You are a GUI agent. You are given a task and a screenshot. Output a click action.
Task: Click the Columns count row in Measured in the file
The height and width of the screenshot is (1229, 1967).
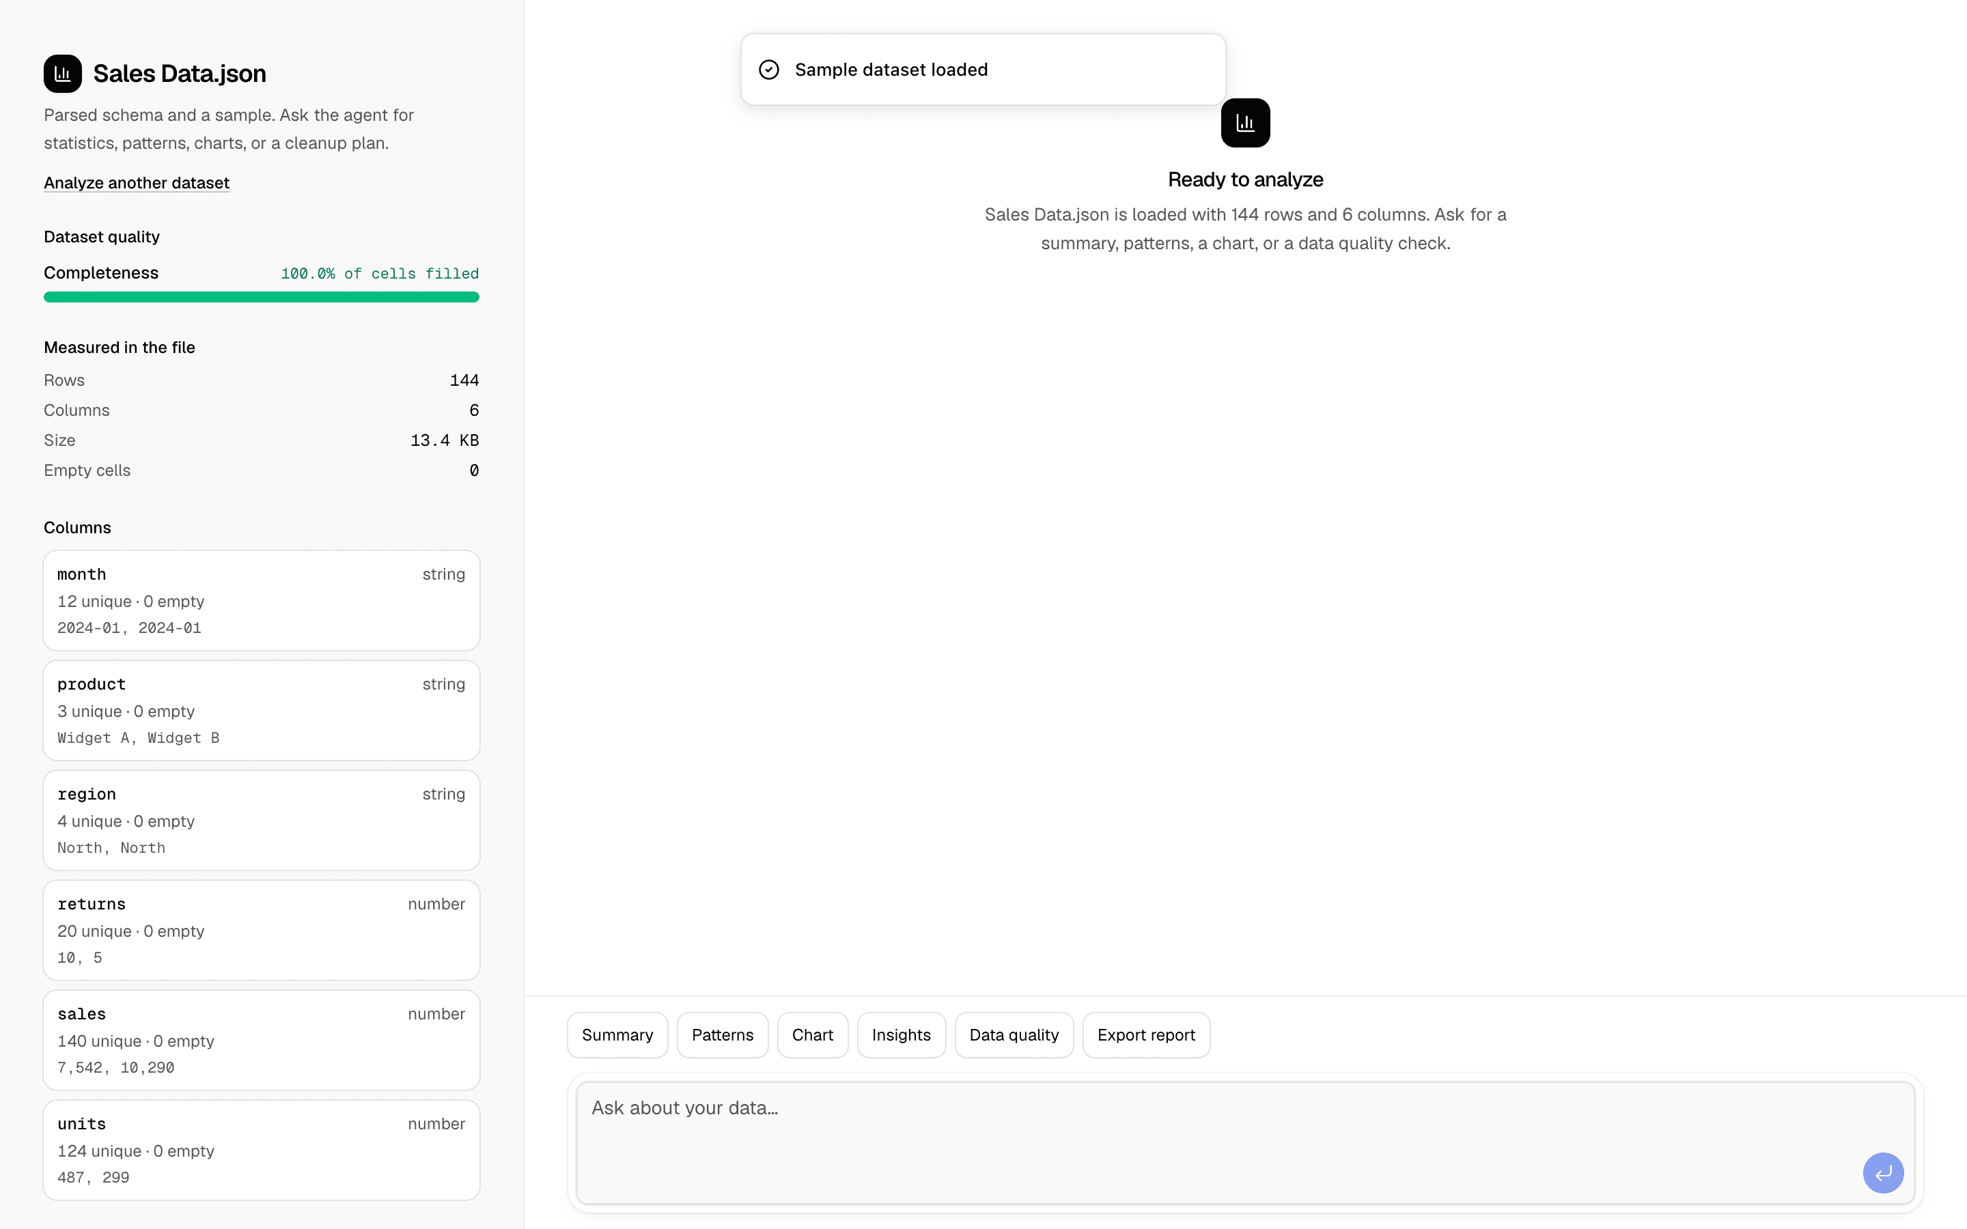coord(262,410)
